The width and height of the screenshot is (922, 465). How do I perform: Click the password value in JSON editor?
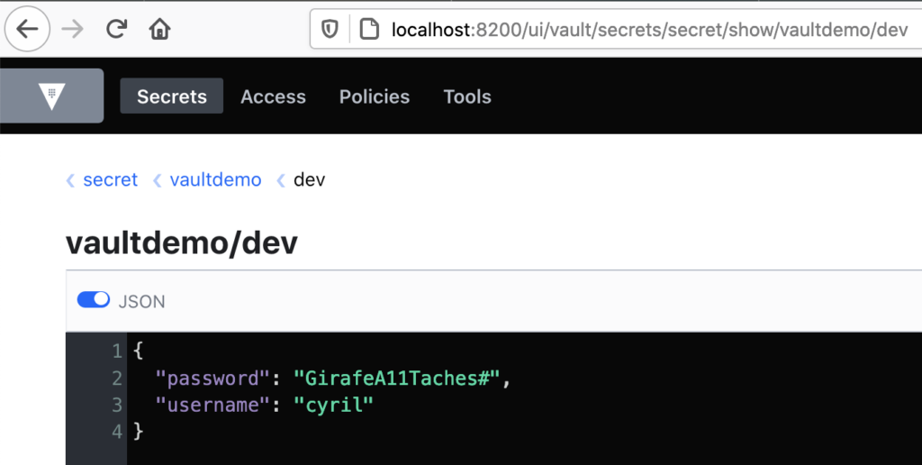397,378
